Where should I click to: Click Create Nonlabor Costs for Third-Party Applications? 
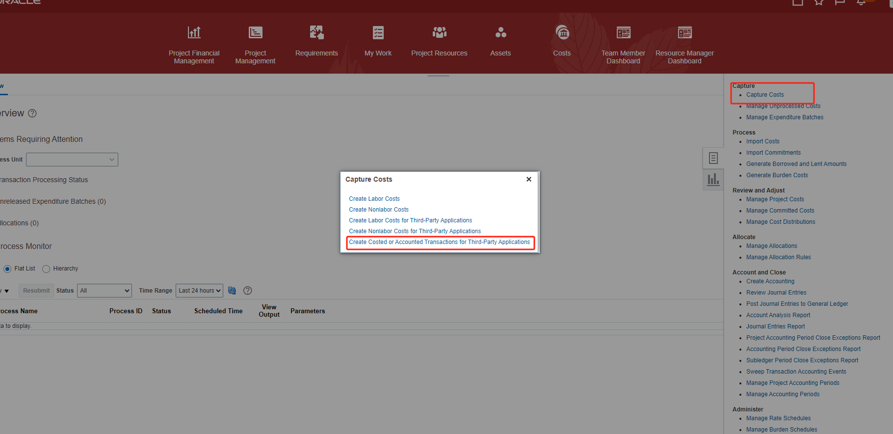pos(415,231)
